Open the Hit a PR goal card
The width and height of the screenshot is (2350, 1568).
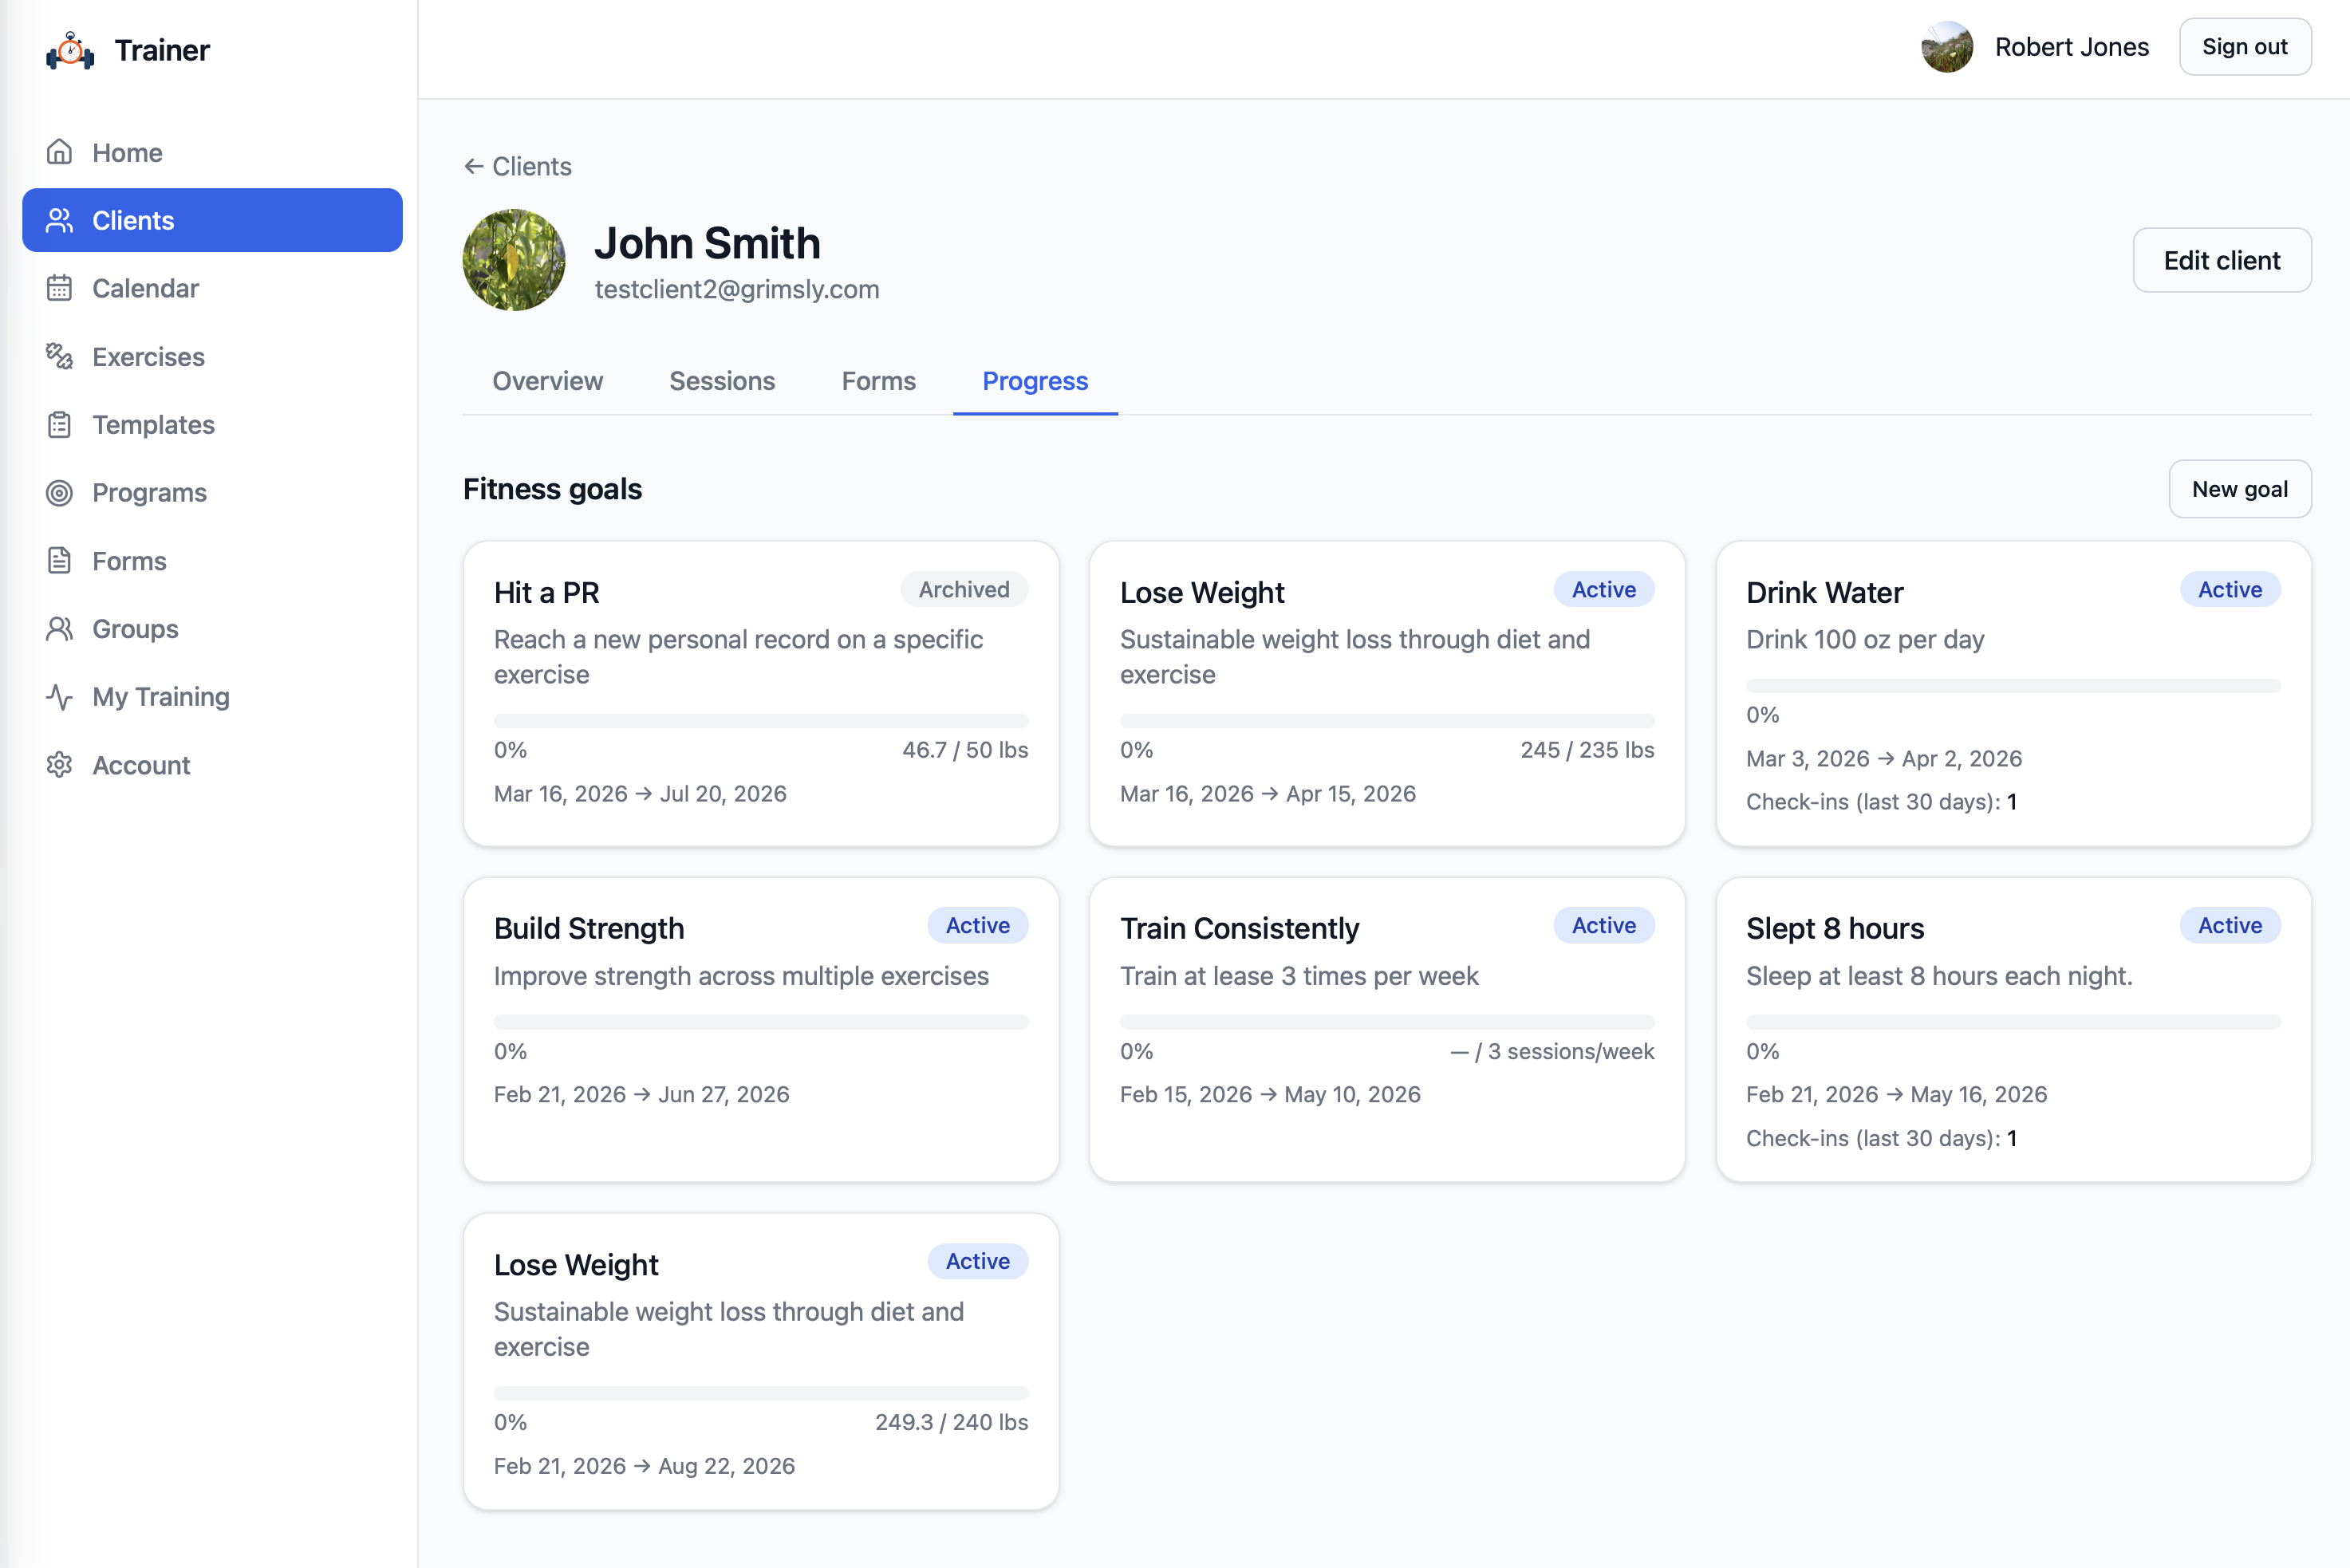(761, 693)
